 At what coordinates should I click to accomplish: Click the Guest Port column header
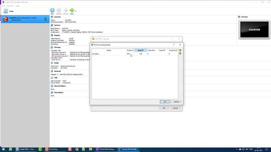tap(173, 50)
